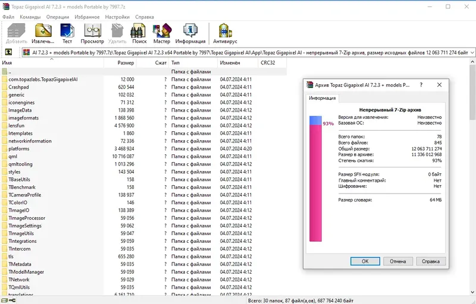Click the folder icon of lensfun row
This screenshot has width=476, height=304.
coord(4,126)
